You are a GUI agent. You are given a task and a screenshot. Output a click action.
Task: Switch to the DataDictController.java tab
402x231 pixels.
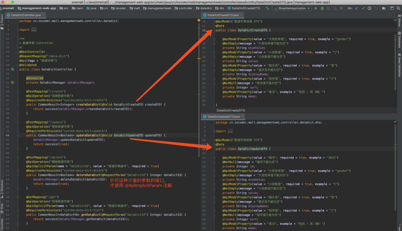pos(26,15)
